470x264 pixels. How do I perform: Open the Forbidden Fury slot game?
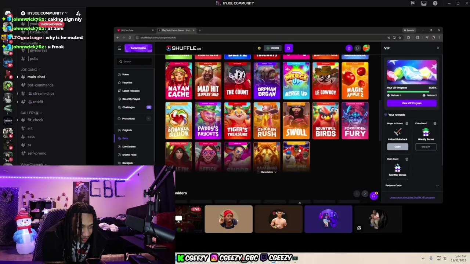(355, 121)
